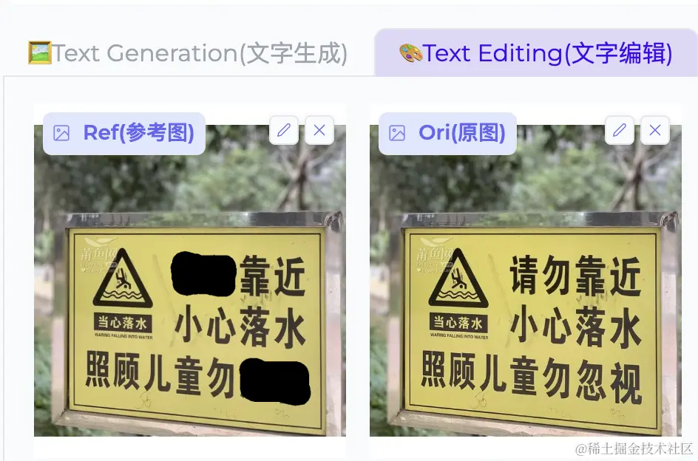This screenshot has width=698, height=461.
Task: Clear the Ori(原图) image using X button
Action: [x=655, y=130]
